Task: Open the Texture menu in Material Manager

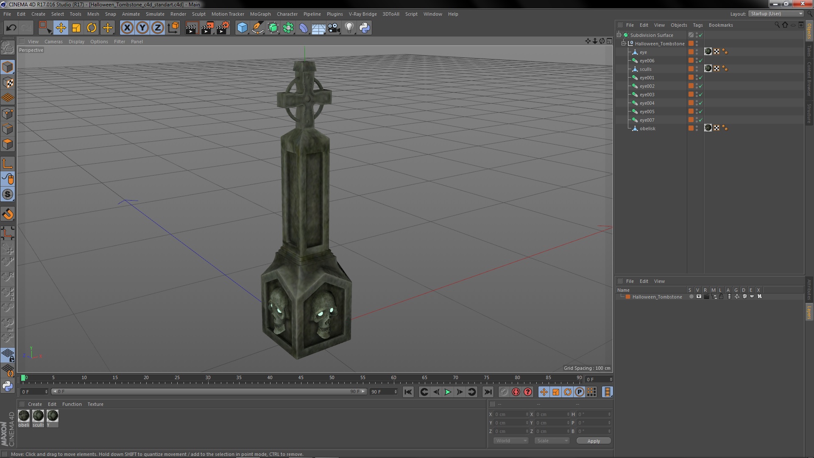Action: click(95, 404)
